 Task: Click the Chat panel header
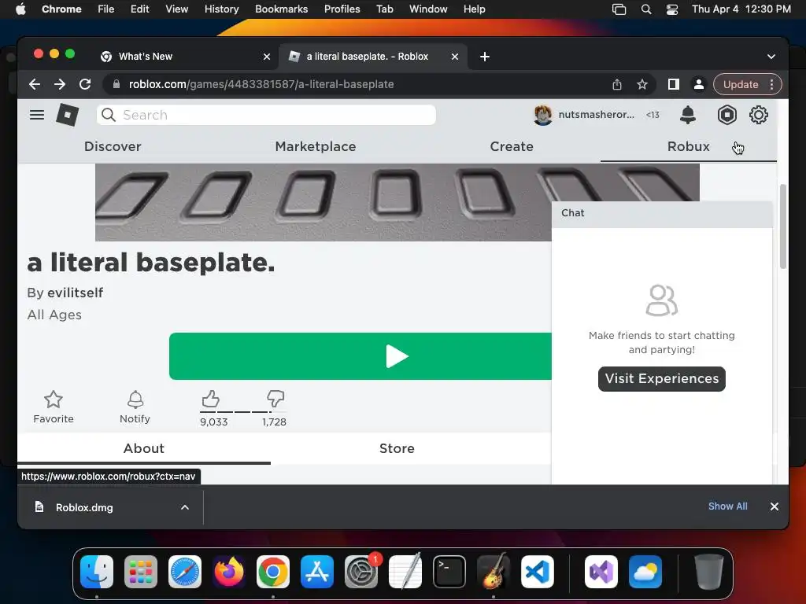(x=661, y=212)
